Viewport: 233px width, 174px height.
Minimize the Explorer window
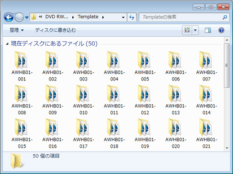(x=198, y=7)
